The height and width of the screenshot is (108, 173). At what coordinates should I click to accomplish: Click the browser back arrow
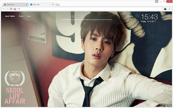tap(4, 9)
